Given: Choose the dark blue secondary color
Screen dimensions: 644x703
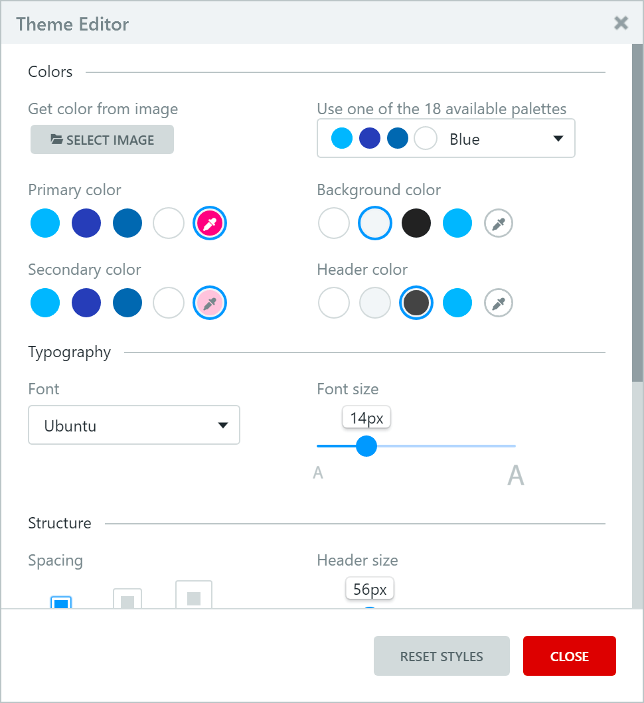Looking at the screenshot, I should coord(127,303).
